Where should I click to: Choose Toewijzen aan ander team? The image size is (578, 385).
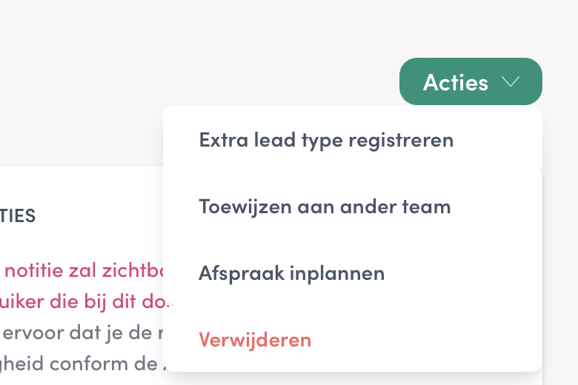pos(353,207)
